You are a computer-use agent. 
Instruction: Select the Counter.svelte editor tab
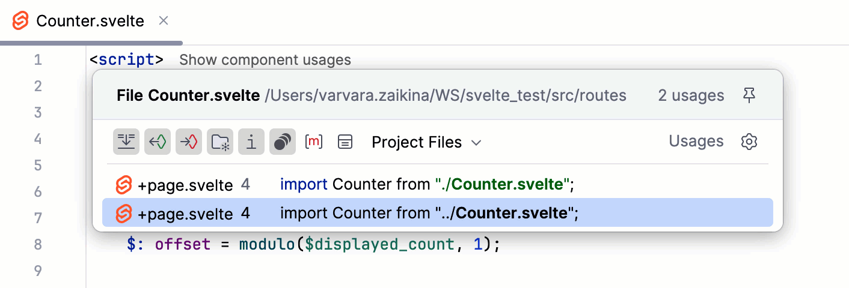[90, 22]
